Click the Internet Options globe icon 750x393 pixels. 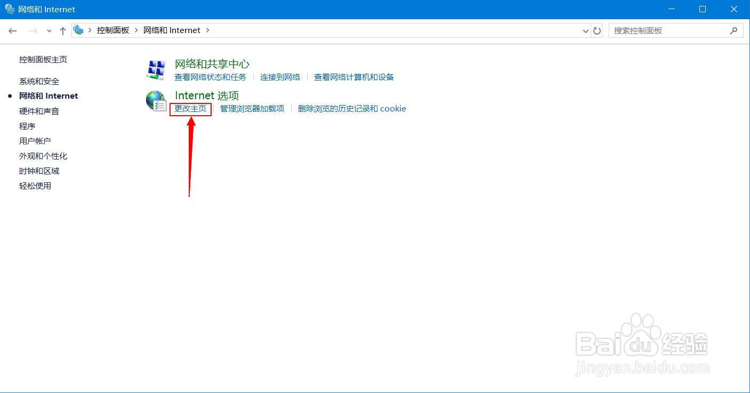(x=156, y=101)
